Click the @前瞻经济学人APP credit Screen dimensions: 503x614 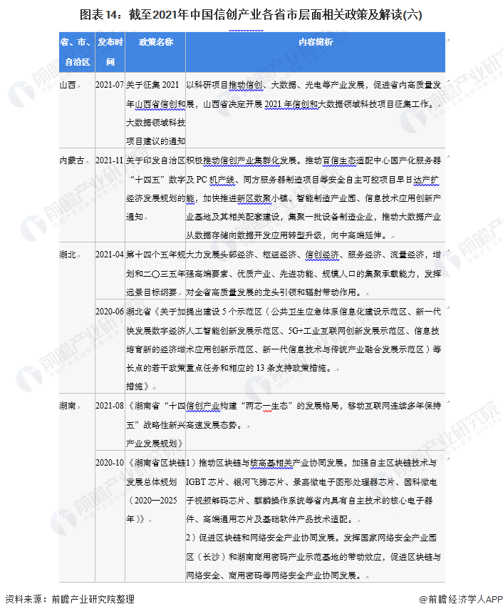tap(460, 599)
